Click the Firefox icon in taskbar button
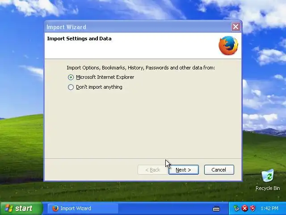The image size is (286, 215). click(55, 208)
